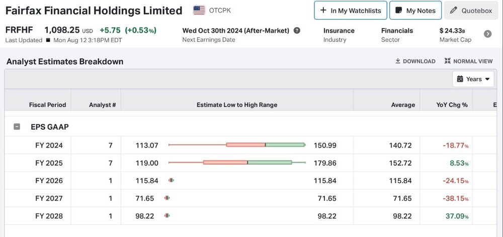This screenshot has width=503, height=237.
Task: Click the FY 2028 estimate range marker
Action: [x=167, y=215]
